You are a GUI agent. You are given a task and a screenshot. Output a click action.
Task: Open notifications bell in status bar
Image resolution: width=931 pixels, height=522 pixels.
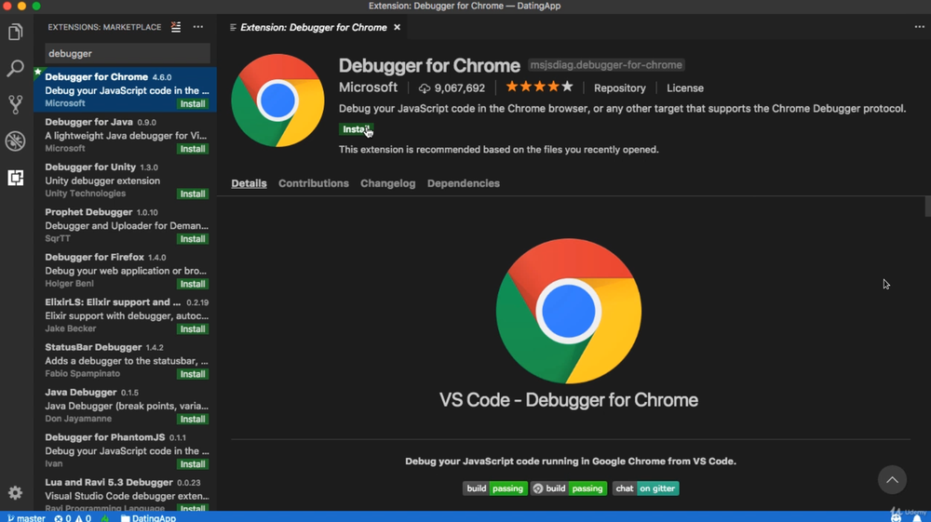pos(917,517)
